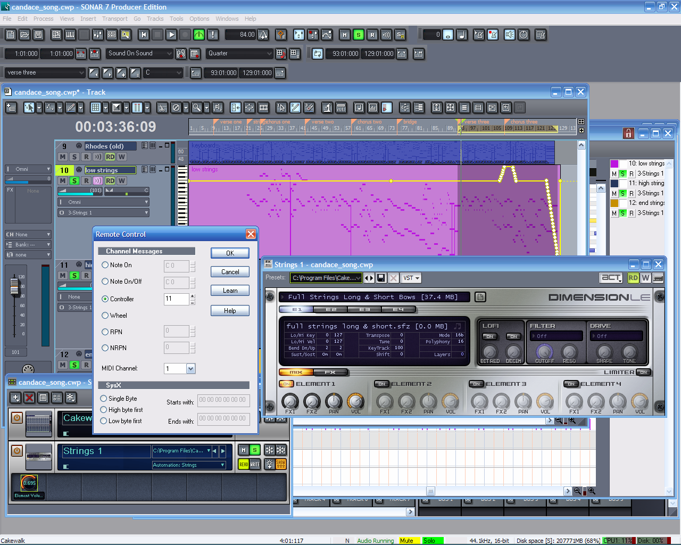Choose the Single Byte SysX option
The width and height of the screenshot is (681, 545).
click(104, 399)
